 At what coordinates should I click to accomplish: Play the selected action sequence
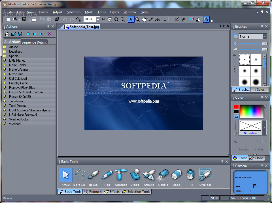41,34
